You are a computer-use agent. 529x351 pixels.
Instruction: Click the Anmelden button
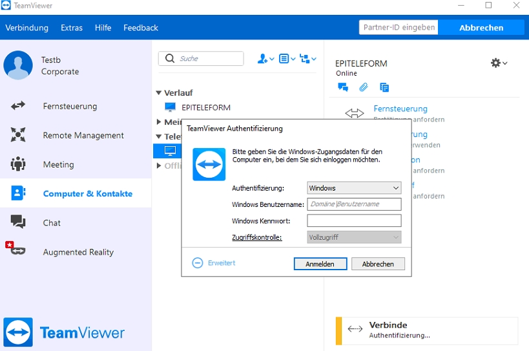click(x=320, y=264)
